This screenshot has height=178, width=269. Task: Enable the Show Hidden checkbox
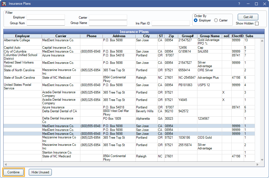pyautogui.click(x=257, y=24)
